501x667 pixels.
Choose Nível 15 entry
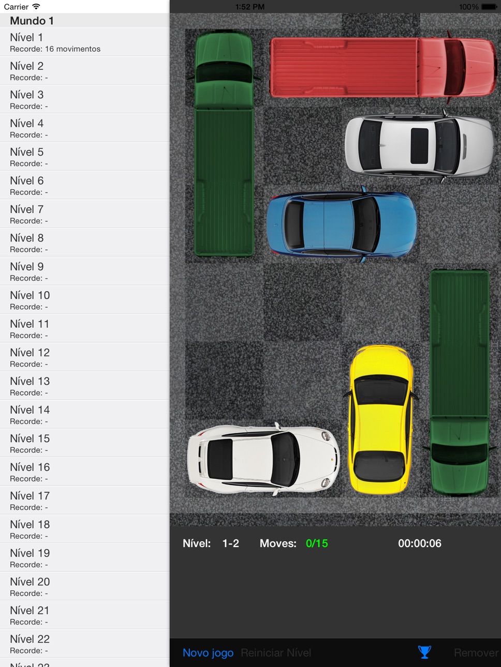tap(84, 443)
